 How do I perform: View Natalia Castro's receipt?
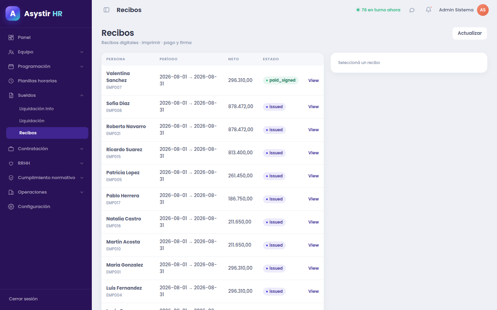(x=313, y=222)
